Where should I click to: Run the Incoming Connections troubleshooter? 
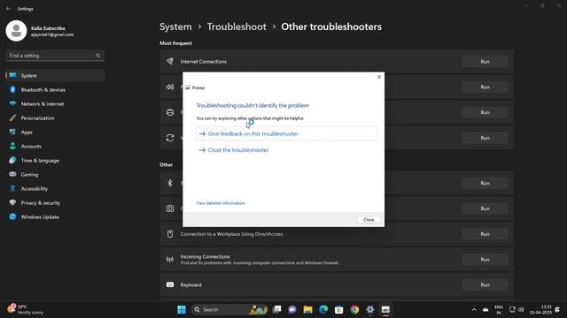pos(485,259)
